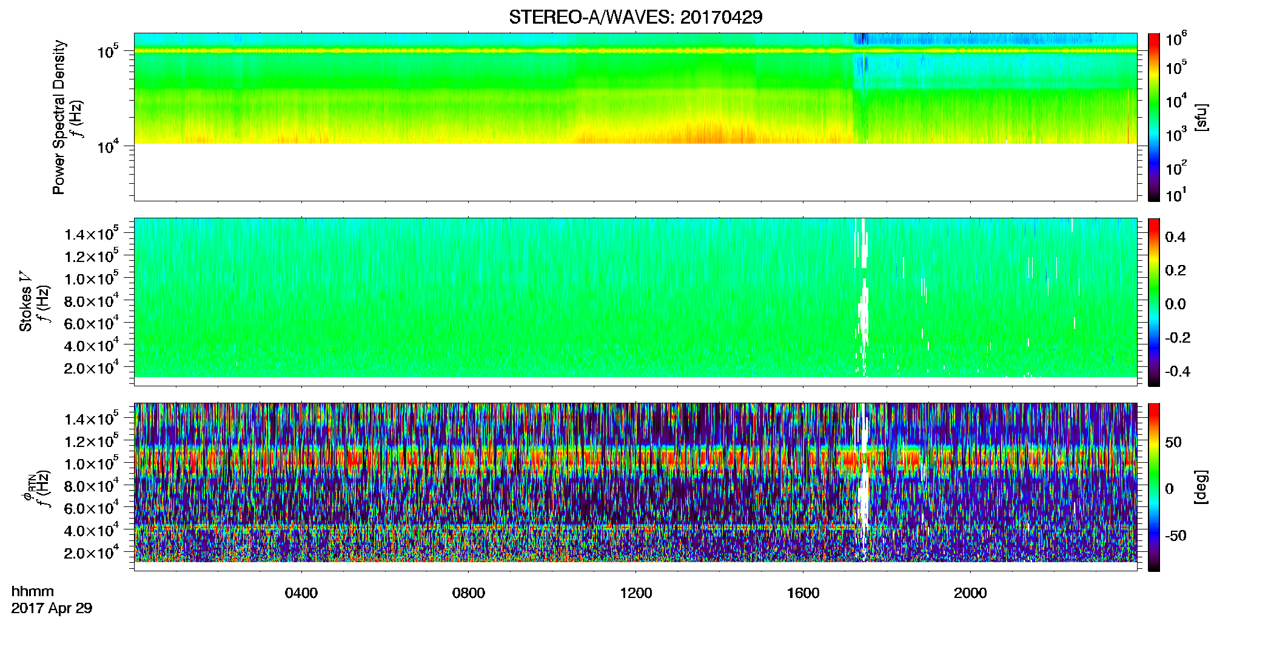The width and height of the screenshot is (1271, 655).
Task: Click the 10^2 label on the sfu colorbar
Action: [x=1176, y=168]
